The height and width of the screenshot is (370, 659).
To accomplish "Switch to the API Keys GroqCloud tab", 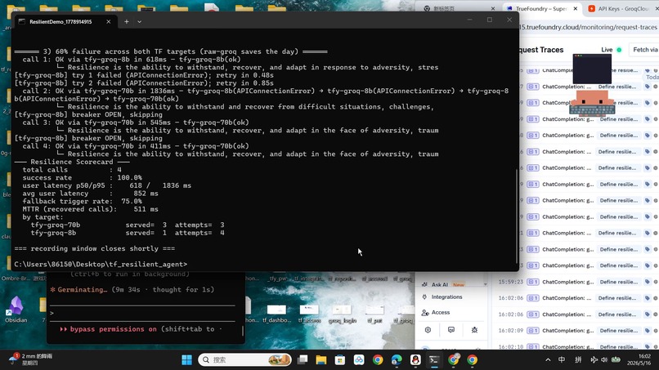I will 623,8.
